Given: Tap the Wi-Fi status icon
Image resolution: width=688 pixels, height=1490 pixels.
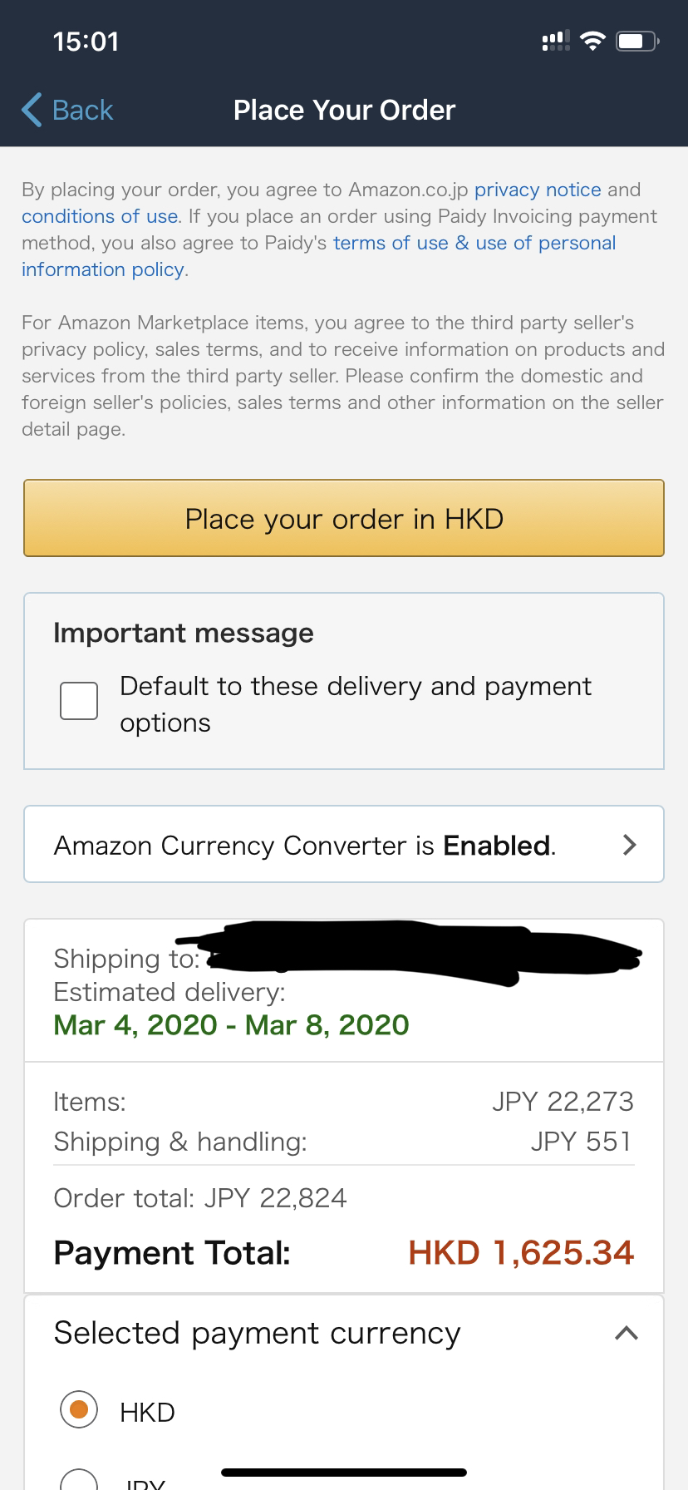Looking at the screenshot, I should 592,41.
